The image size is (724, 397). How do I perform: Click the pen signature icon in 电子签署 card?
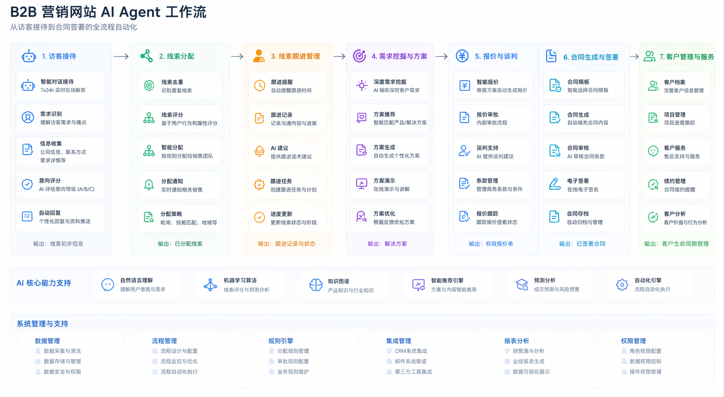click(555, 184)
